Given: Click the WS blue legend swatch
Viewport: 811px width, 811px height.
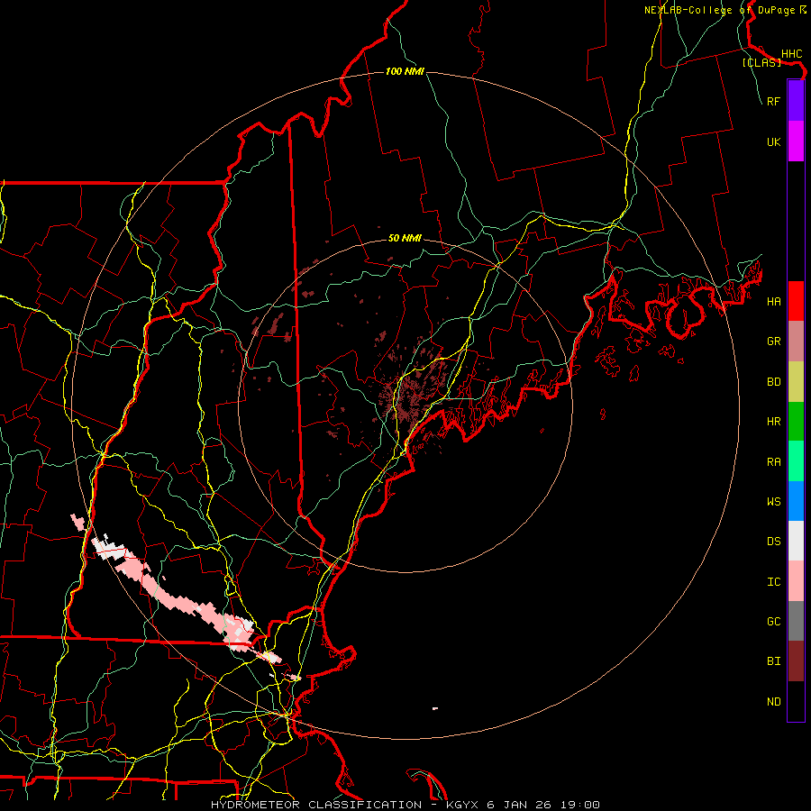Looking at the screenshot, I should coord(796,501).
